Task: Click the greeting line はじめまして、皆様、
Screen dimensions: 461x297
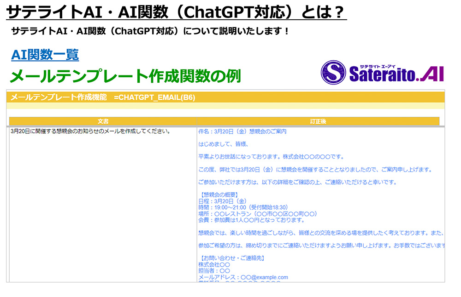Action: [223, 144]
